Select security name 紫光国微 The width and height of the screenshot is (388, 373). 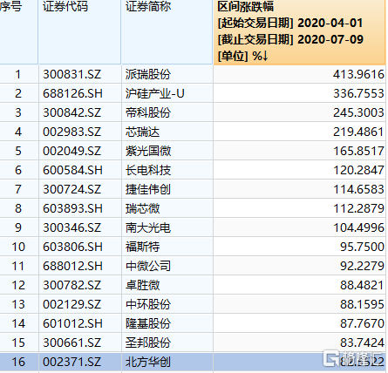click(148, 151)
